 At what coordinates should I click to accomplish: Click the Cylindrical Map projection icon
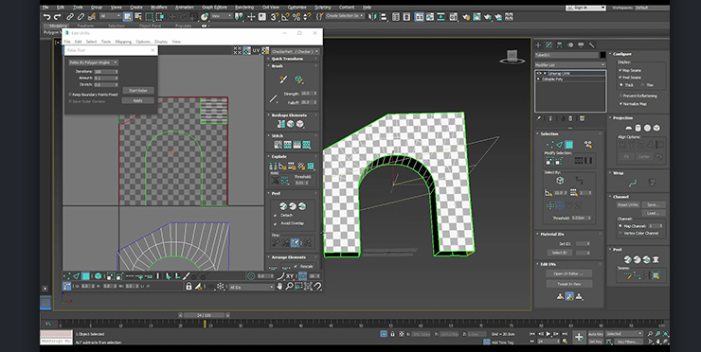[x=638, y=128]
